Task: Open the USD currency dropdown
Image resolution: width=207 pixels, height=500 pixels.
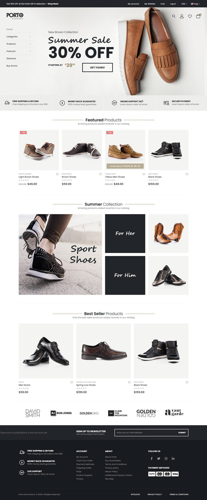Action: (184, 4)
